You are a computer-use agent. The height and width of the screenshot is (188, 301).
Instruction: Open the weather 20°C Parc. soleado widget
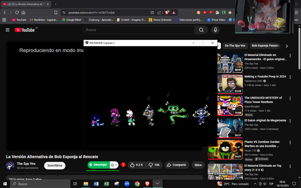233,184
